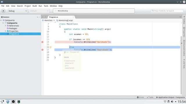This screenshot has height=104, width=186.
Task: Remove breakpoint on line 17
Action: coord(42,50)
